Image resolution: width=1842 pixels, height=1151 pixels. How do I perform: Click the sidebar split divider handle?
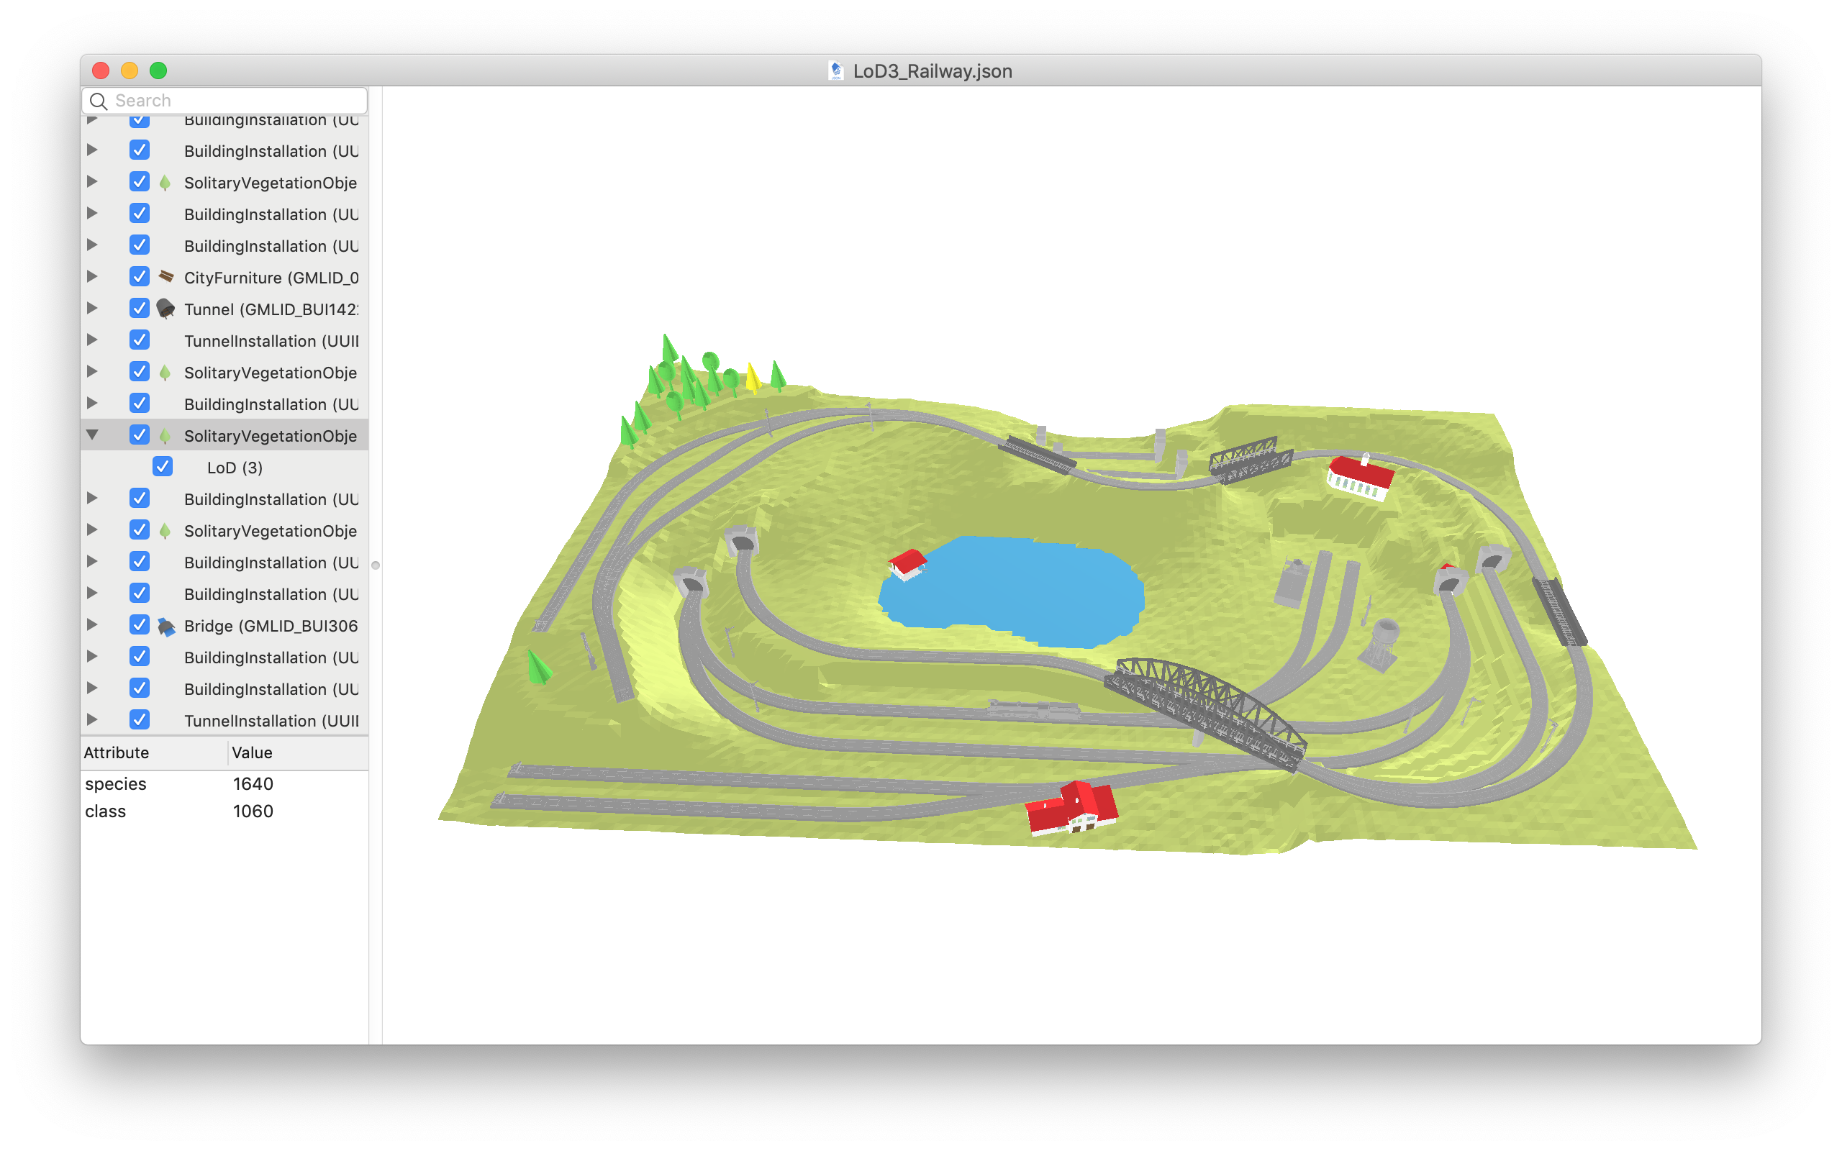click(x=376, y=565)
